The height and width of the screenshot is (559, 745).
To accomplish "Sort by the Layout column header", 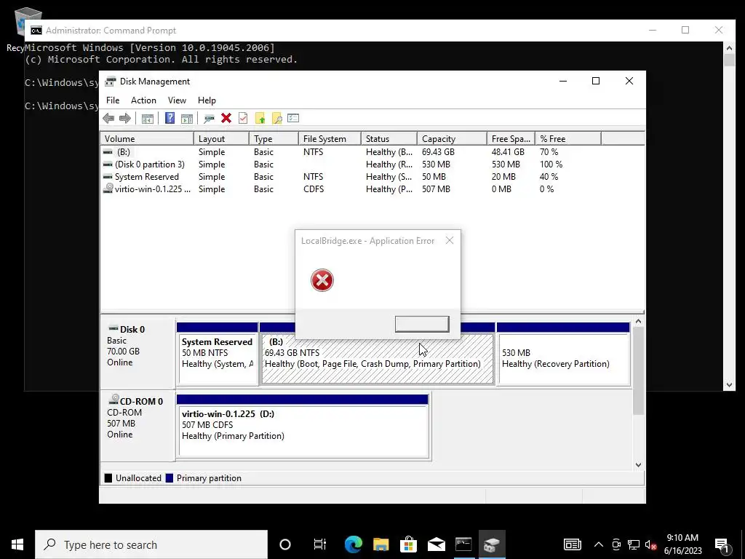I will click(221, 139).
